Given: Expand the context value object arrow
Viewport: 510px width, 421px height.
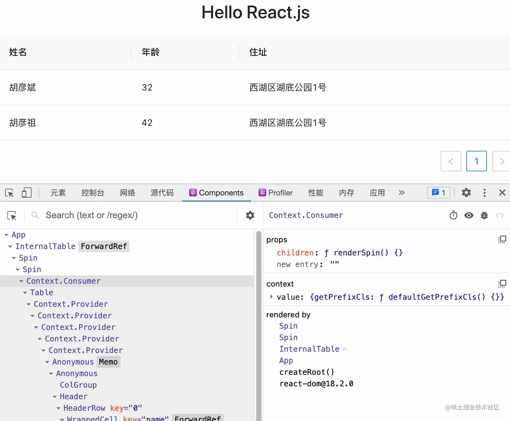Looking at the screenshot, I should tap(271, 297).
